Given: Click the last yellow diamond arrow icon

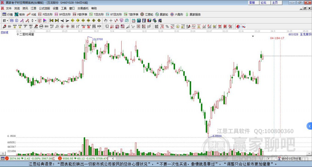Looking at the screenshot, I should pyautogui.click(x=99, y=21).
